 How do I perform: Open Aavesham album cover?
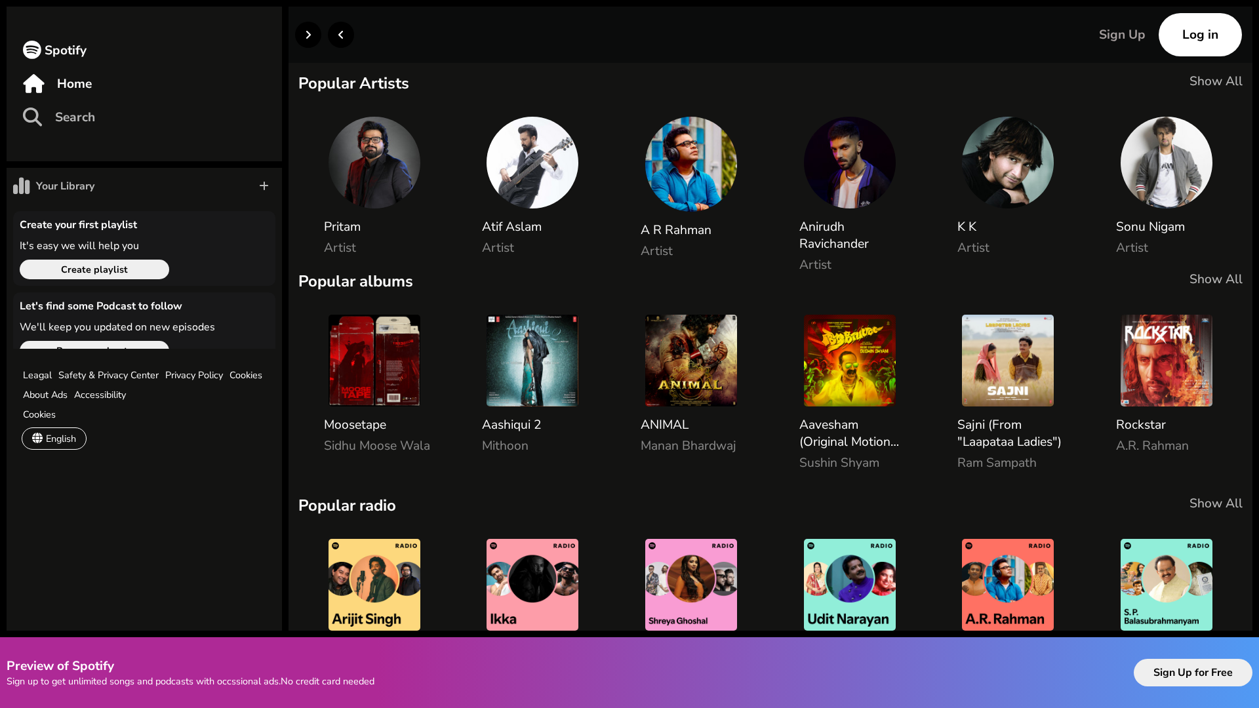(850, 361)
